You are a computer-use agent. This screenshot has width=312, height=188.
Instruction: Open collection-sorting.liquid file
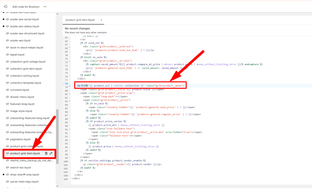pos(25,76)
